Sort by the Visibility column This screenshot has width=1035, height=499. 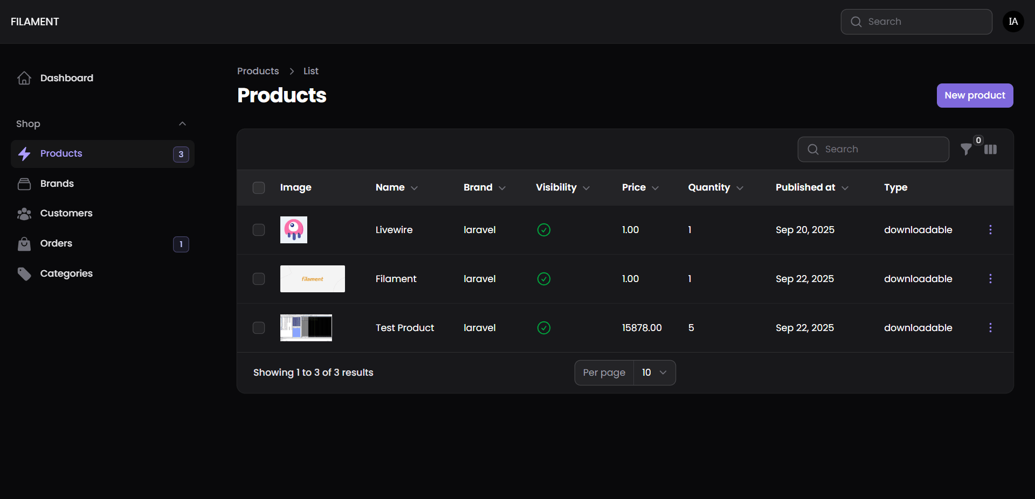(x=563, y=187)
